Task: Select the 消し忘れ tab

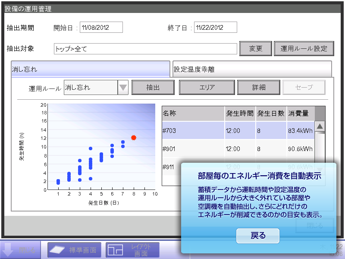Action: (91, 69)
